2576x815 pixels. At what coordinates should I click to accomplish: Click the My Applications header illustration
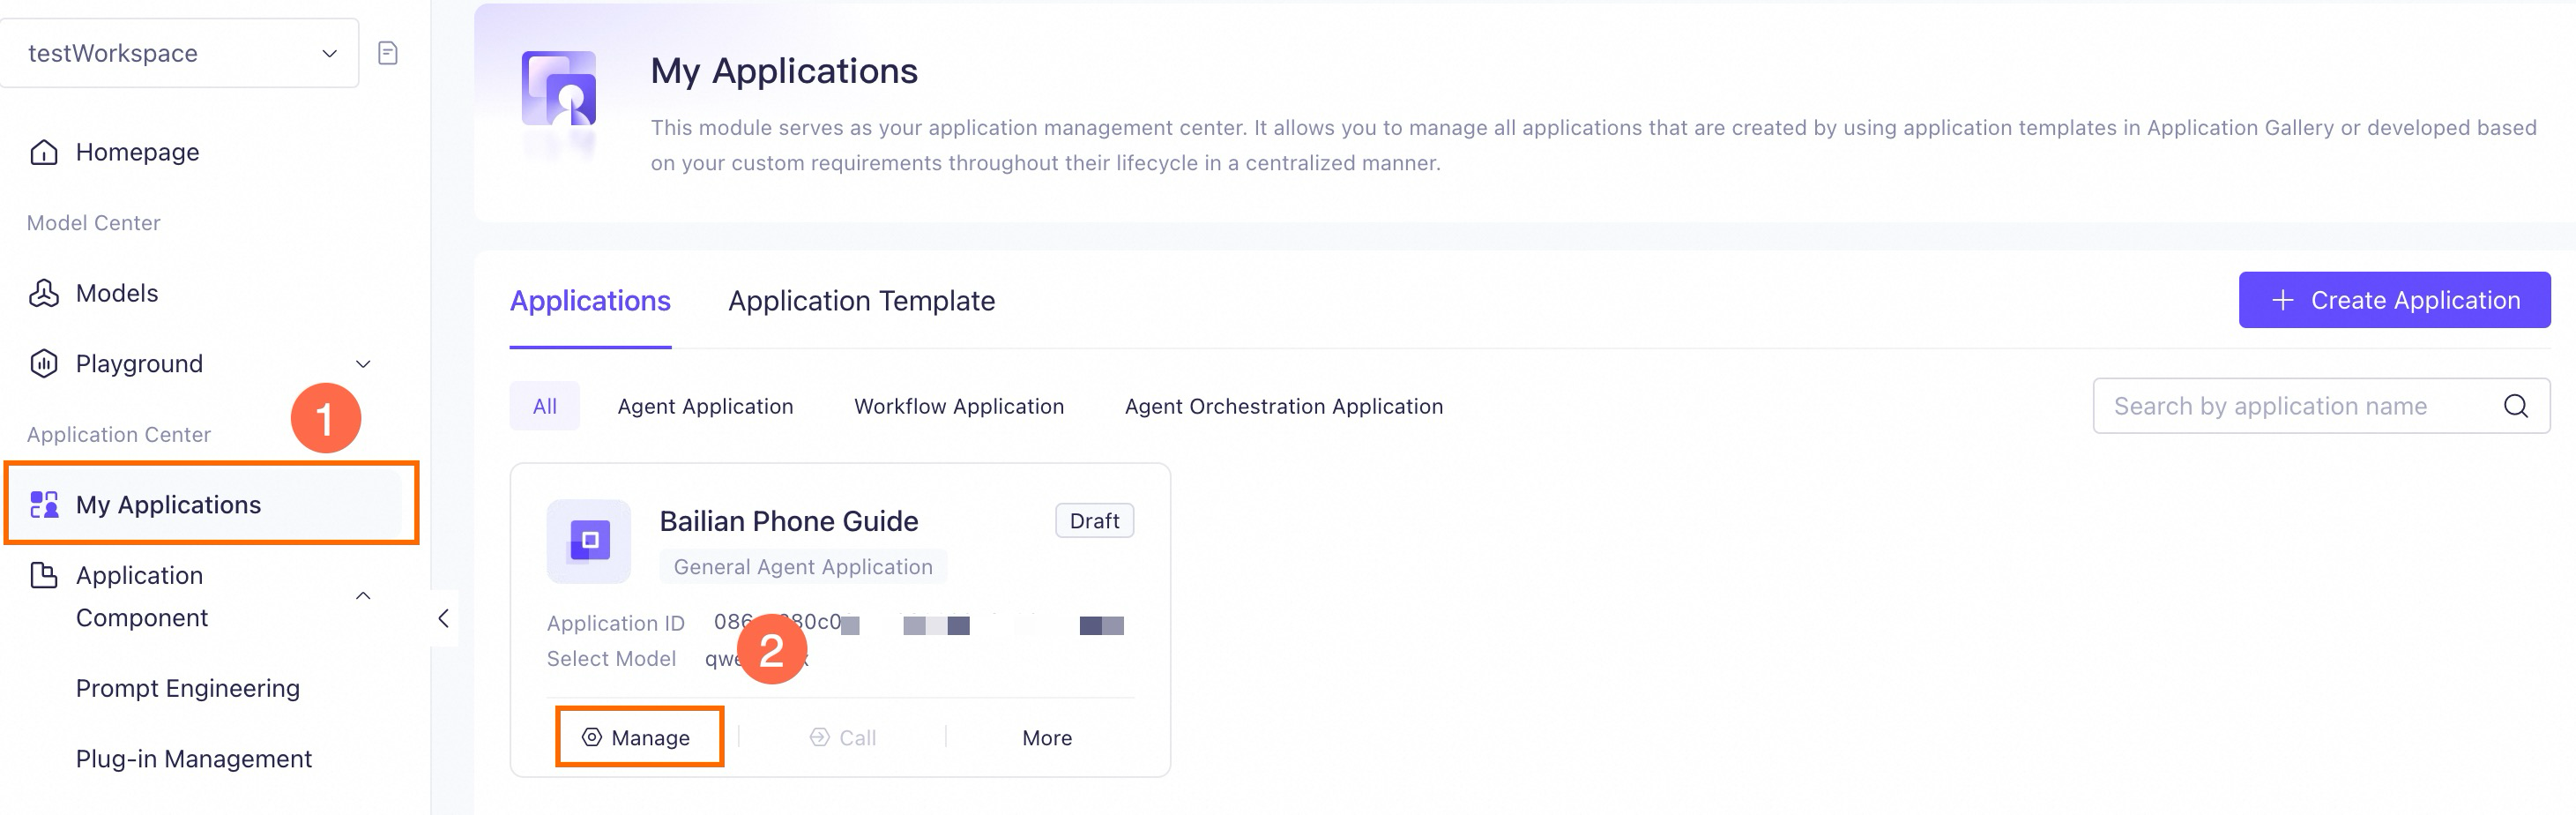pos(559,91)
